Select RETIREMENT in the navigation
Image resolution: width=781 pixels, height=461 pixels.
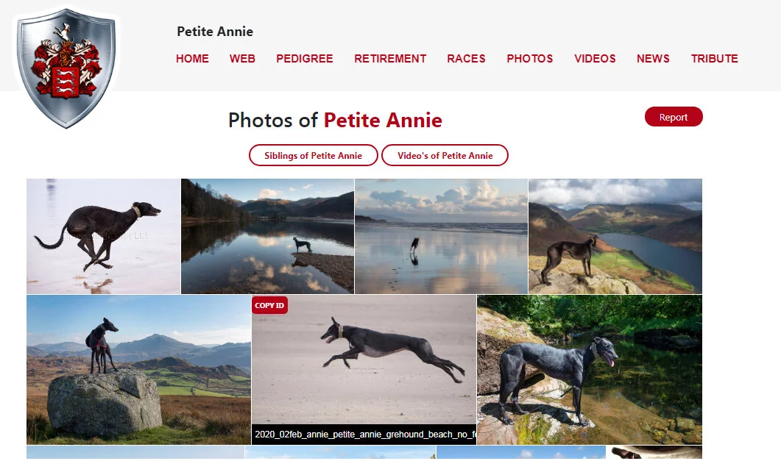click(390, 59)
